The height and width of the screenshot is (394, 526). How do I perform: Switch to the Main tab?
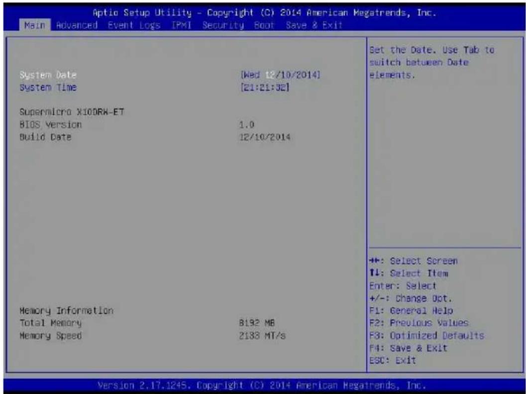(x=34, y=25)
